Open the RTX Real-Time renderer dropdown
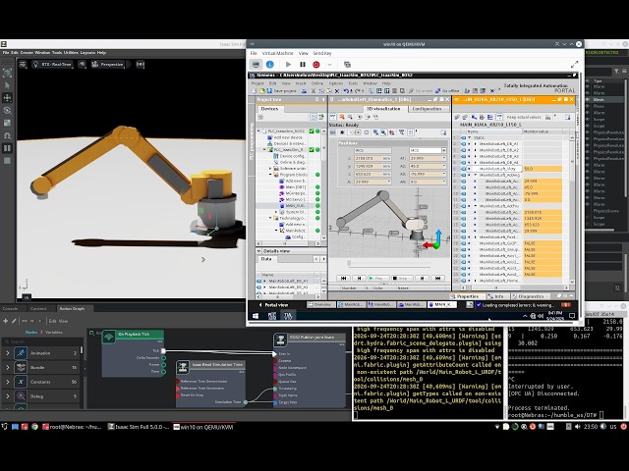629x471 pixels. (x=52, y=64)
